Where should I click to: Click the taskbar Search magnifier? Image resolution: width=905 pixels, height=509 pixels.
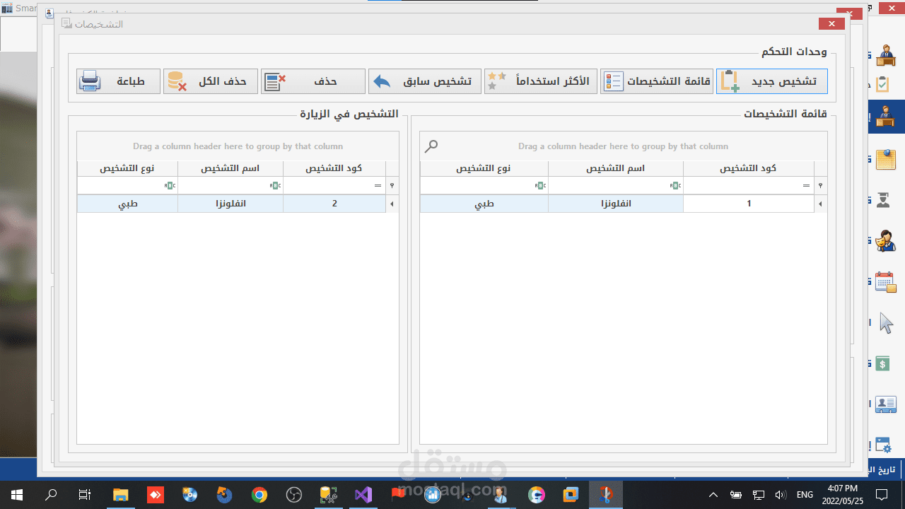tap(51, 495)
